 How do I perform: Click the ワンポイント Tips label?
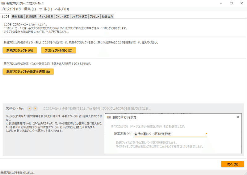click(15, 108)
